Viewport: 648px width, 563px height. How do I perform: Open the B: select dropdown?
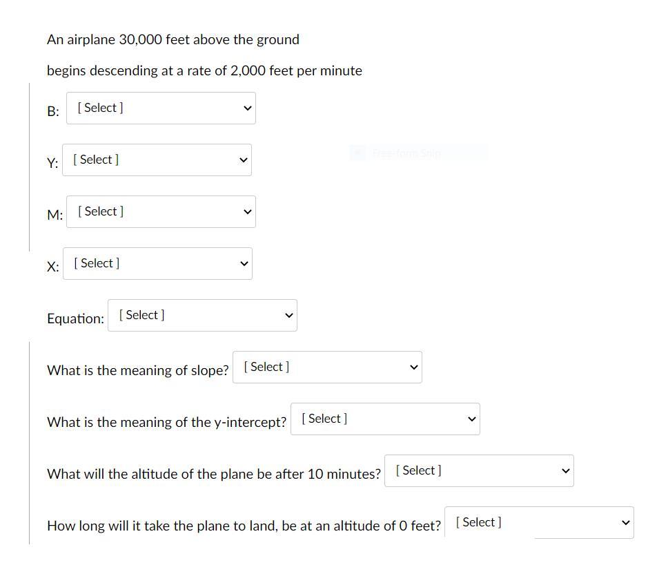[160, 108]
